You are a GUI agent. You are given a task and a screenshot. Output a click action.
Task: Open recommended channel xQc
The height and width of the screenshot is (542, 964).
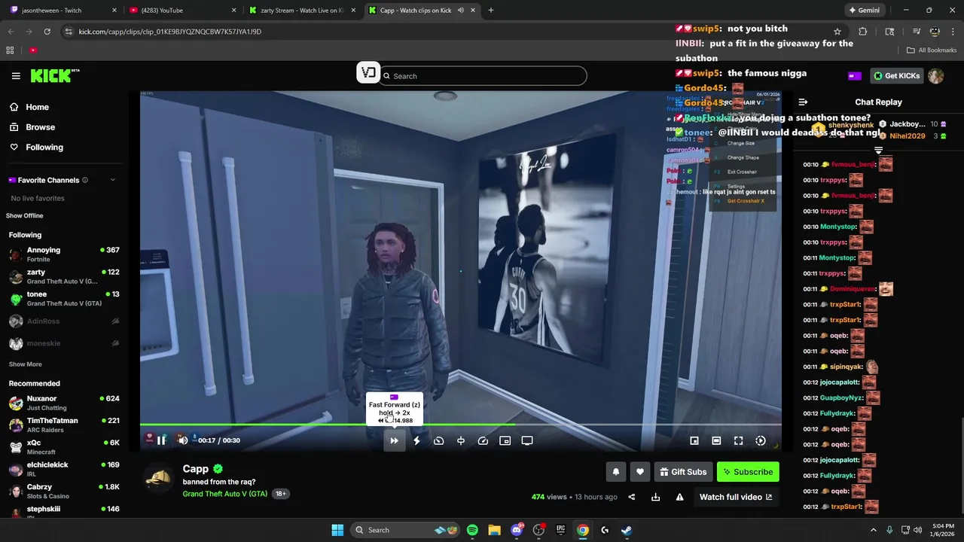64,447
